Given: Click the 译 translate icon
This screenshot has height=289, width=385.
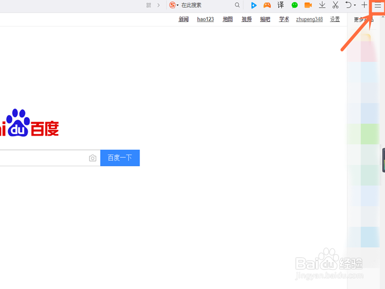Looking at the screenshot, I should click(281, 5).
